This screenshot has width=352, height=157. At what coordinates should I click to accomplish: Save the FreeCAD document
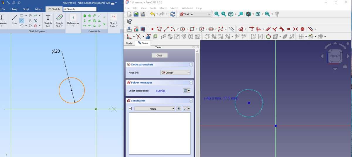point(143,14)
